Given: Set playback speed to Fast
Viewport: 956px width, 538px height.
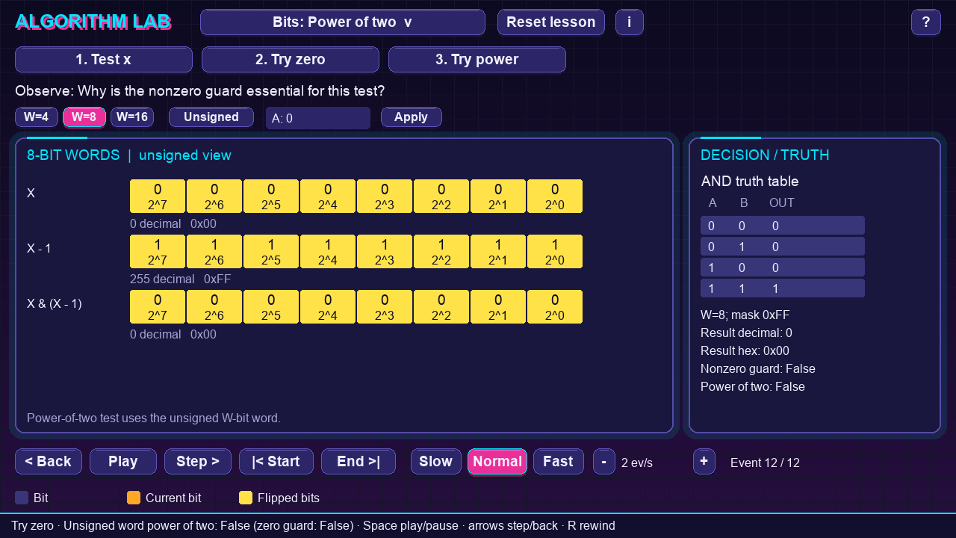Looking at the screenshot, I should click(x=559, y=462).
